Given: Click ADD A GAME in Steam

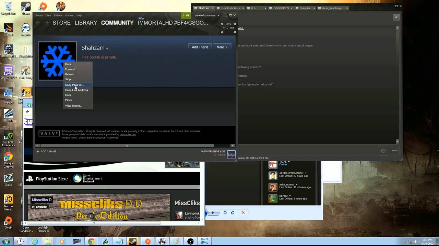Looking at the screenshot, I should [x=47, y=151].
